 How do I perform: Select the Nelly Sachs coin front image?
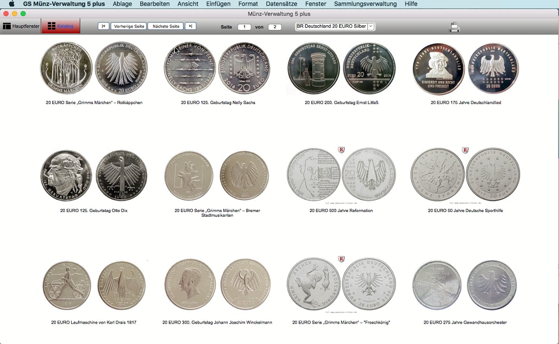point(190,69)
